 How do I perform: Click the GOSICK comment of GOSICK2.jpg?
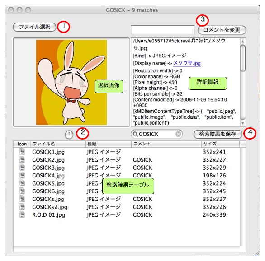coord(142,160)
